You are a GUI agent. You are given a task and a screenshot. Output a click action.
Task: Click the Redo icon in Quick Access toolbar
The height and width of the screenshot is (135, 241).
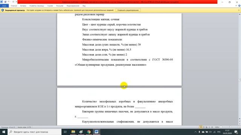coord(13,1)
